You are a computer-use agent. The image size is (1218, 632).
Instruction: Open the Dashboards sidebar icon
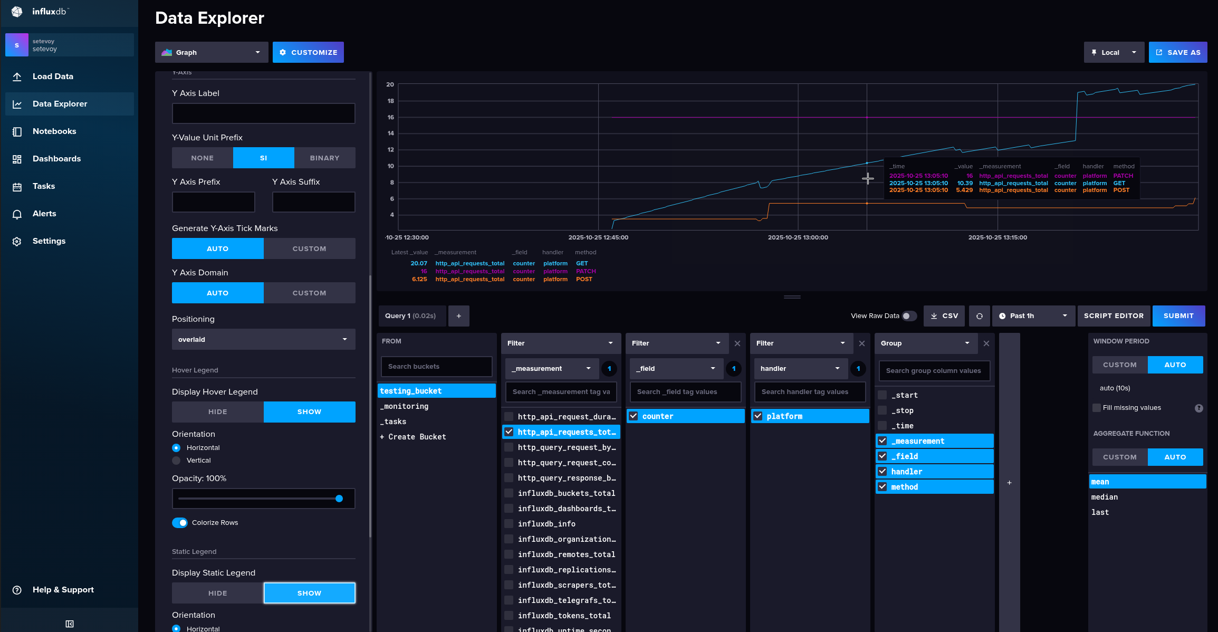(x=17, y=159)
